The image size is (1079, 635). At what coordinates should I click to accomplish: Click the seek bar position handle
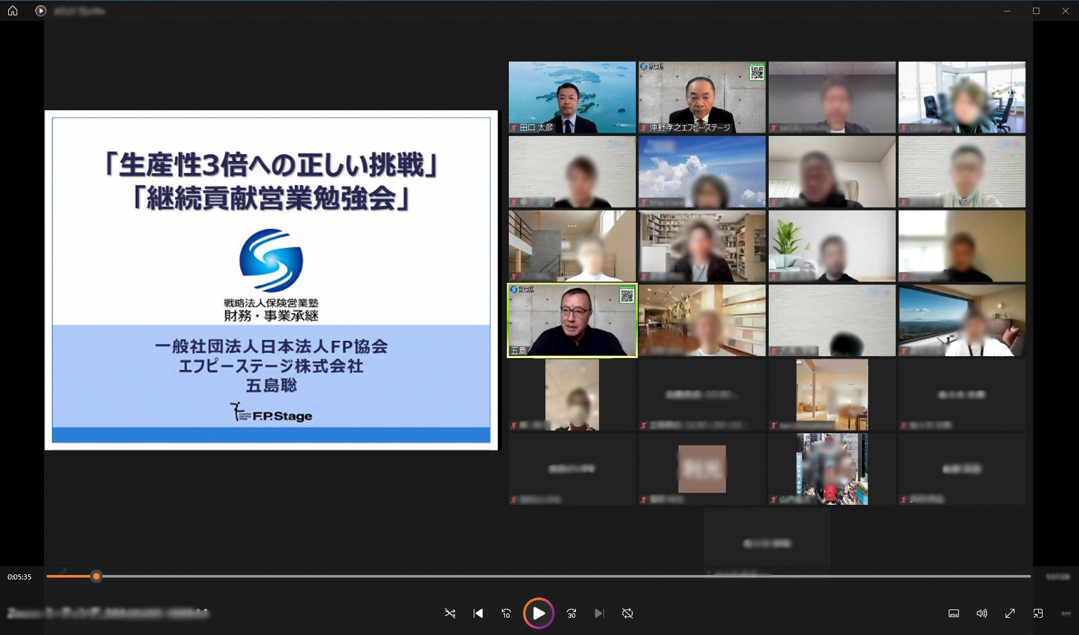(96, 576)
